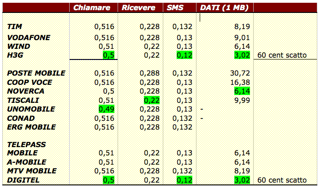This screenshot has width=321, height=190.
Task: Select TISCALI's green Ricevere cell 0,22
Action: [152, 101]
